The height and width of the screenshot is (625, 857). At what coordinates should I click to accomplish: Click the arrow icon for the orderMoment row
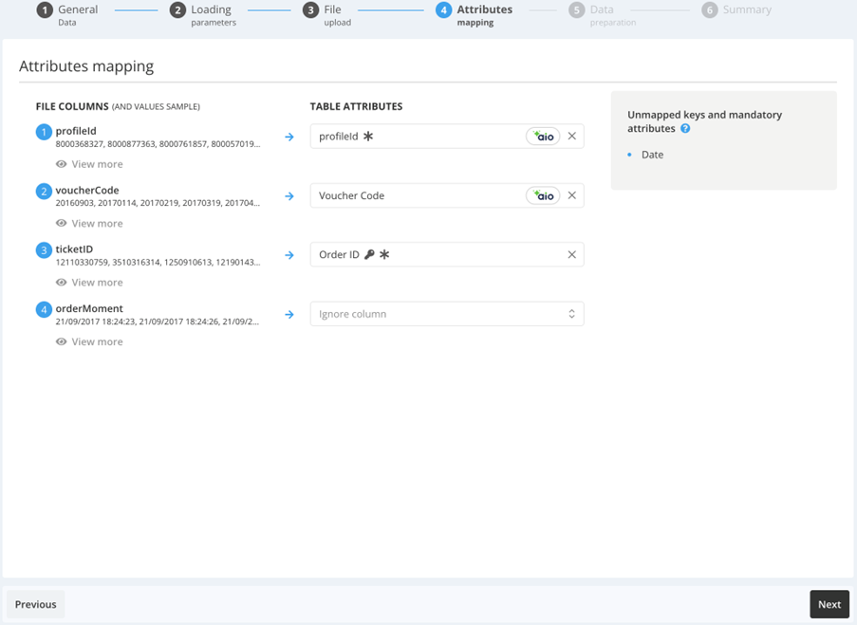289,315
